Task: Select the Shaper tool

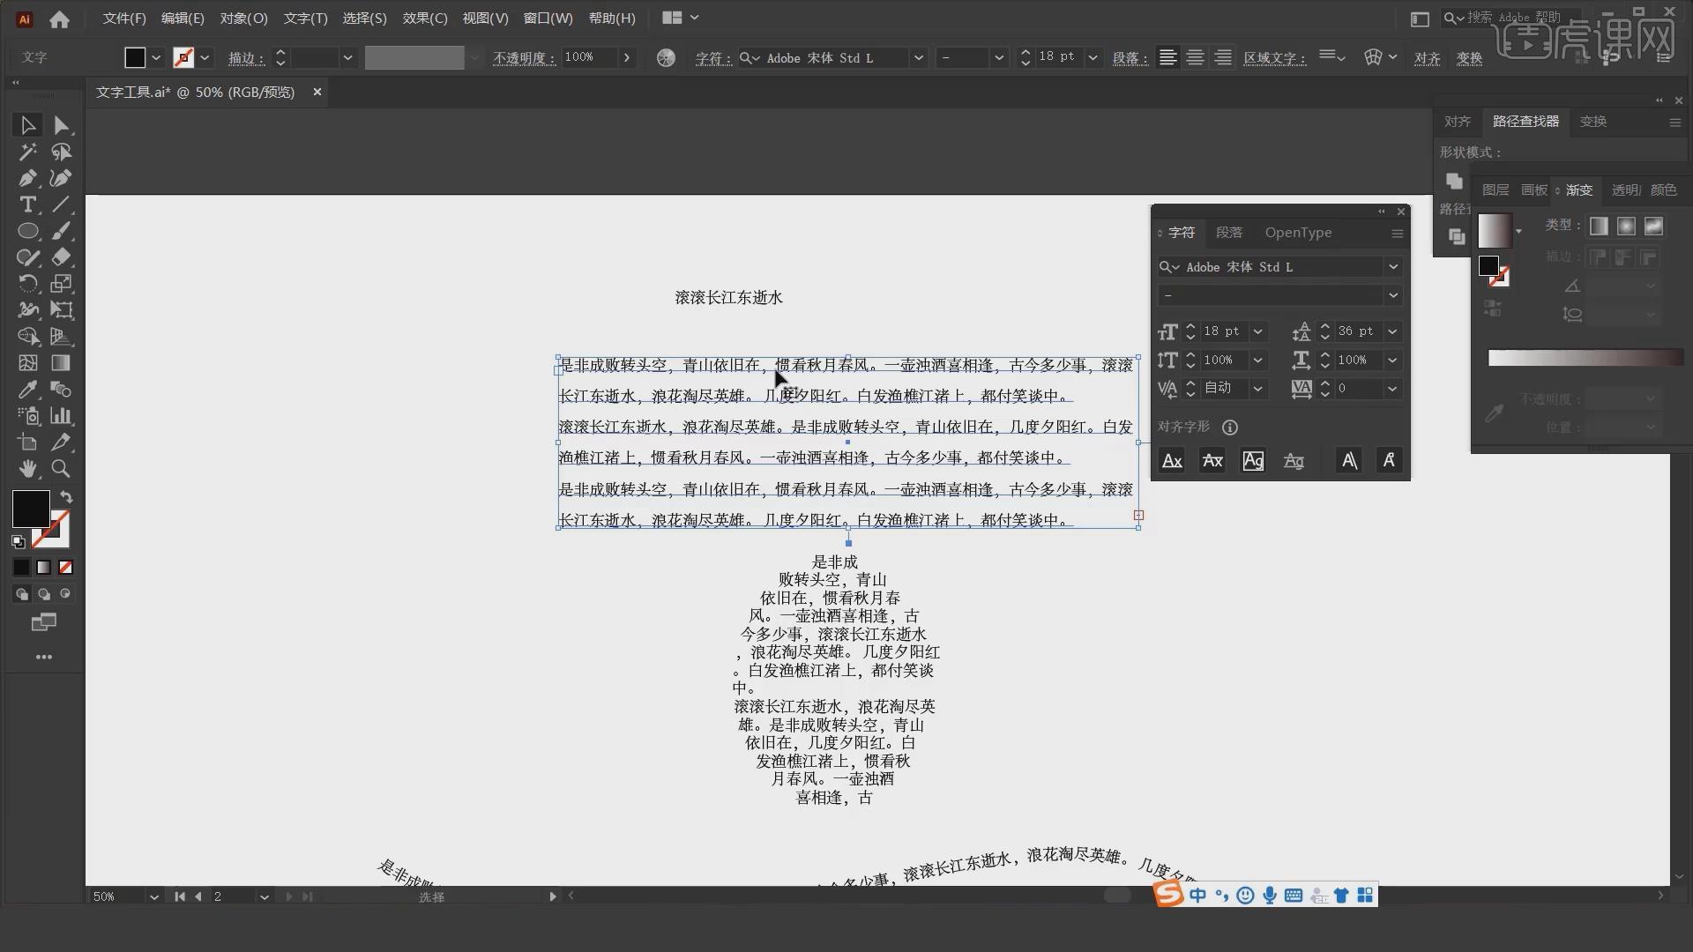Action: [x=27, y=257]
